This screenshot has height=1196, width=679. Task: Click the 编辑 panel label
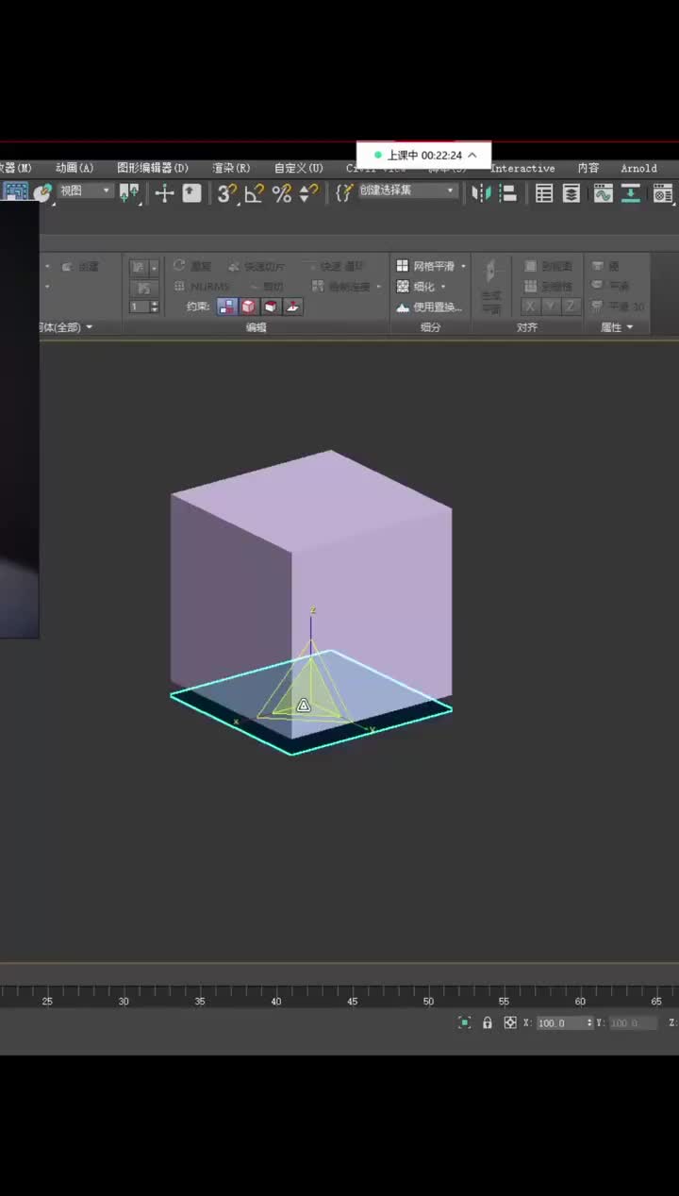click(256, 327)
